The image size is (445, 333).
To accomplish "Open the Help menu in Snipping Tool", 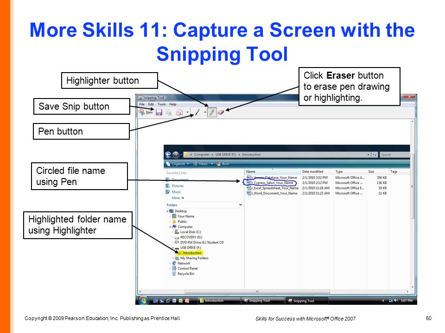I will pyautogui.click(x=173, y=104).
